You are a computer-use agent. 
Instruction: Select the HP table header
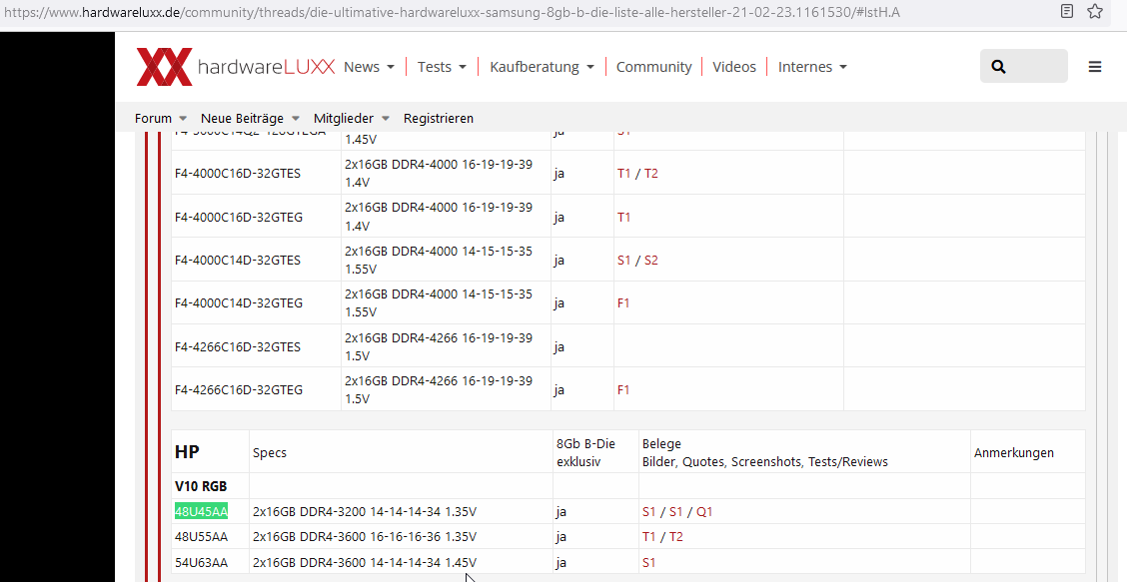point(187,452)
